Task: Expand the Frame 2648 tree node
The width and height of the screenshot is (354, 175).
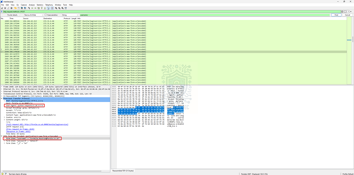Action: [x=2, y=87]
